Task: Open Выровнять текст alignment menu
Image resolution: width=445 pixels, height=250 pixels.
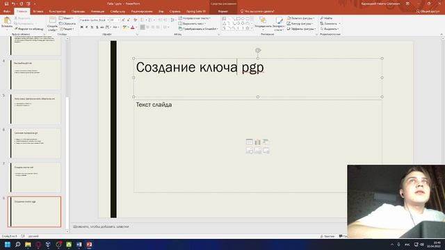Action: tap(192, 24)
